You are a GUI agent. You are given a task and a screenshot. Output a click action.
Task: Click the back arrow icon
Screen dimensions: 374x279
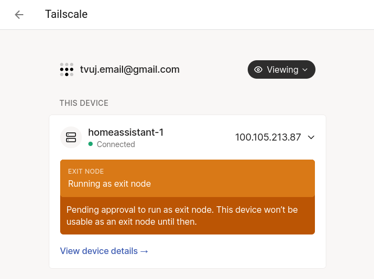(20, 15)
